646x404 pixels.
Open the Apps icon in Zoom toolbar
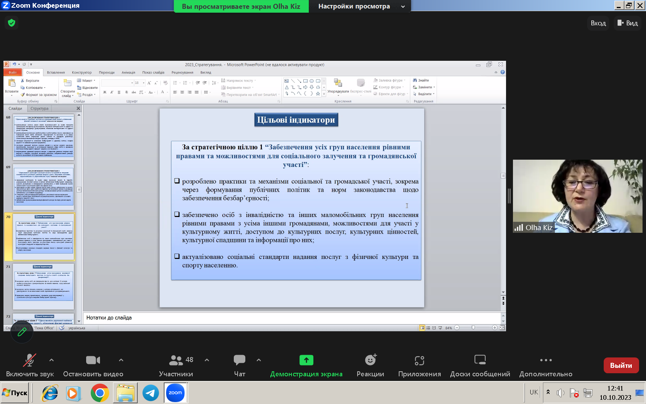pyautogui.click(x=419, y=360)
